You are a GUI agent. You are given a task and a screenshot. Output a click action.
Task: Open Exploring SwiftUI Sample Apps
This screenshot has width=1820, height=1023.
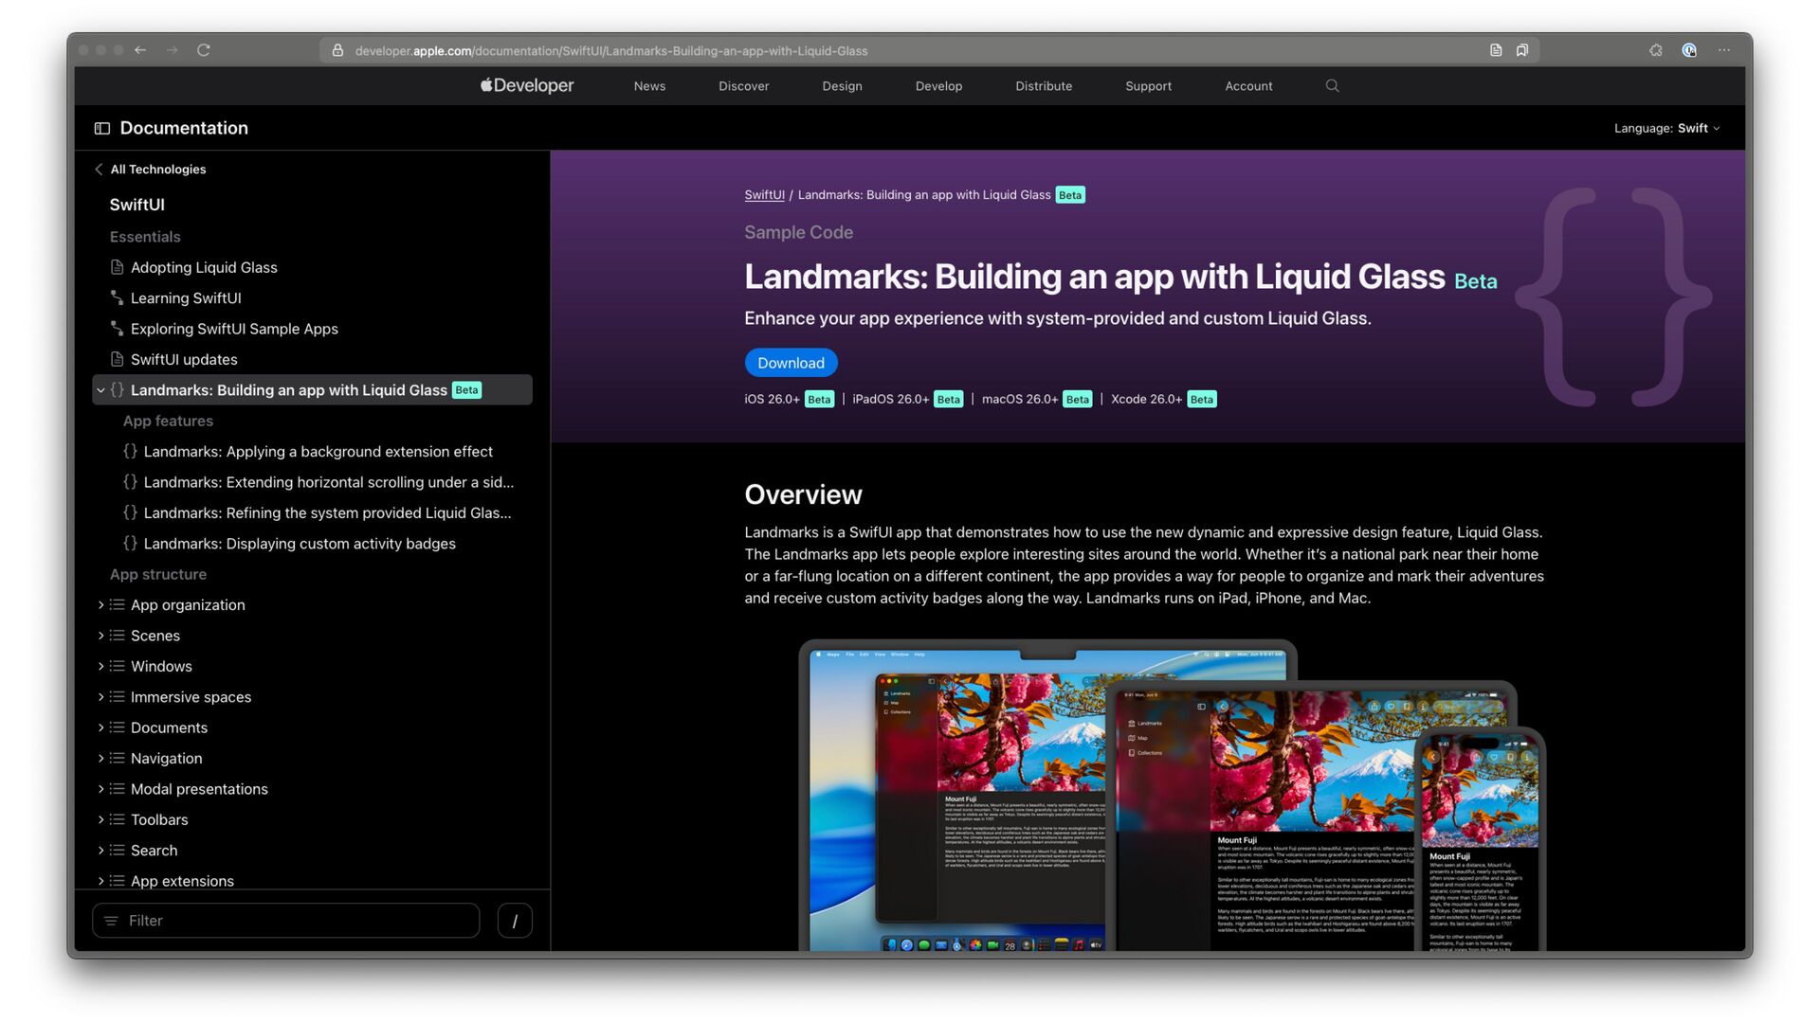[x=234, y=329]
